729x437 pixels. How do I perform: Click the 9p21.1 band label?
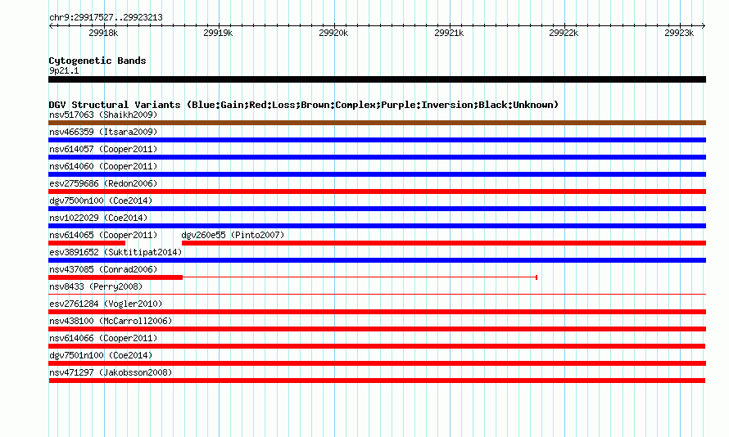point(64,70)
